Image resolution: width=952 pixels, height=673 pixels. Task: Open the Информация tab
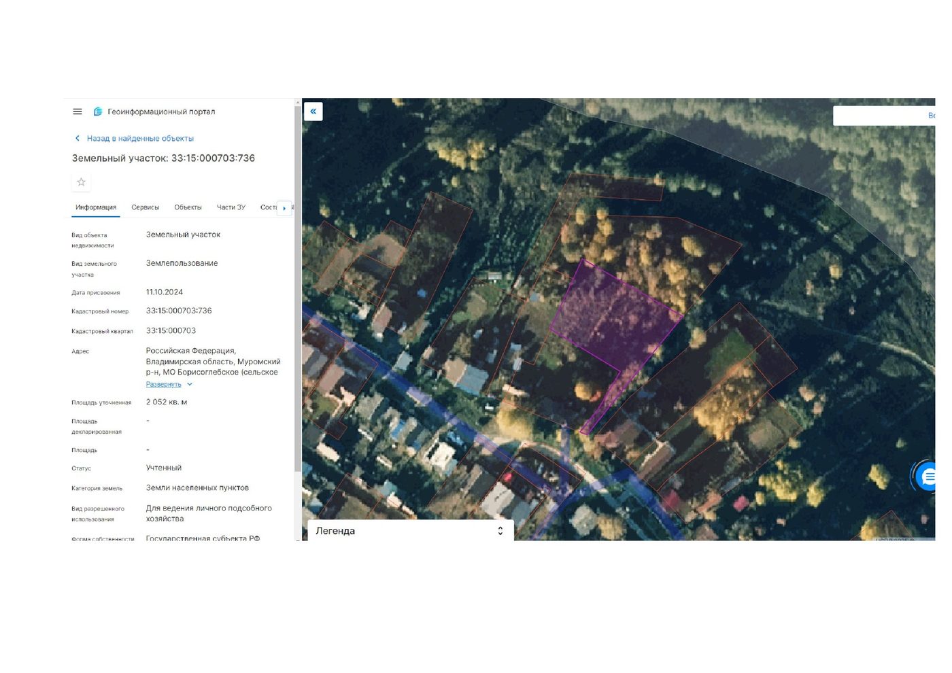tap(96, 207)
